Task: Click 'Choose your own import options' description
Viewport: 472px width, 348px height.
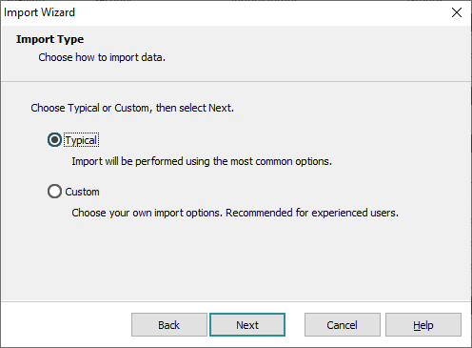Action: pyautogui.click(x=235, y=213)
